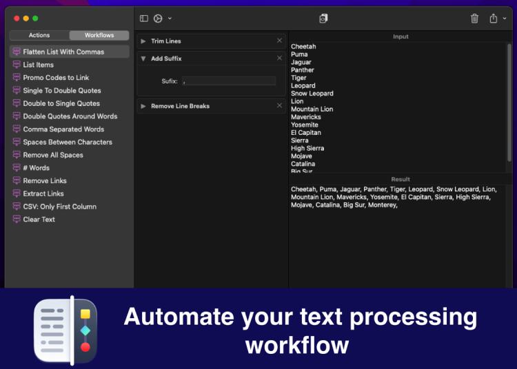The width and height of the screenshot is (517, 369).
Task: Click the trash icon in the toolbar
Action: (x=474, y=19)
